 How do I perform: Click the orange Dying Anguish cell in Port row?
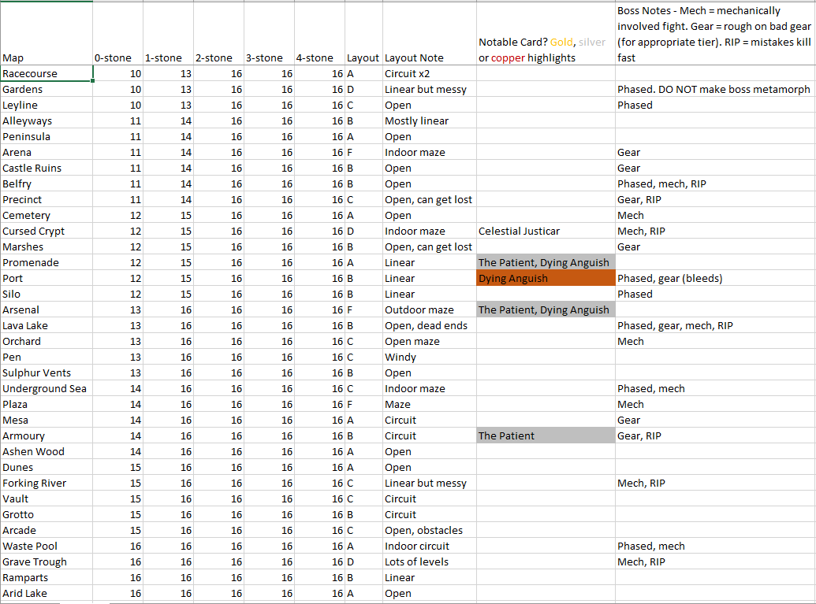click(546, 278)
